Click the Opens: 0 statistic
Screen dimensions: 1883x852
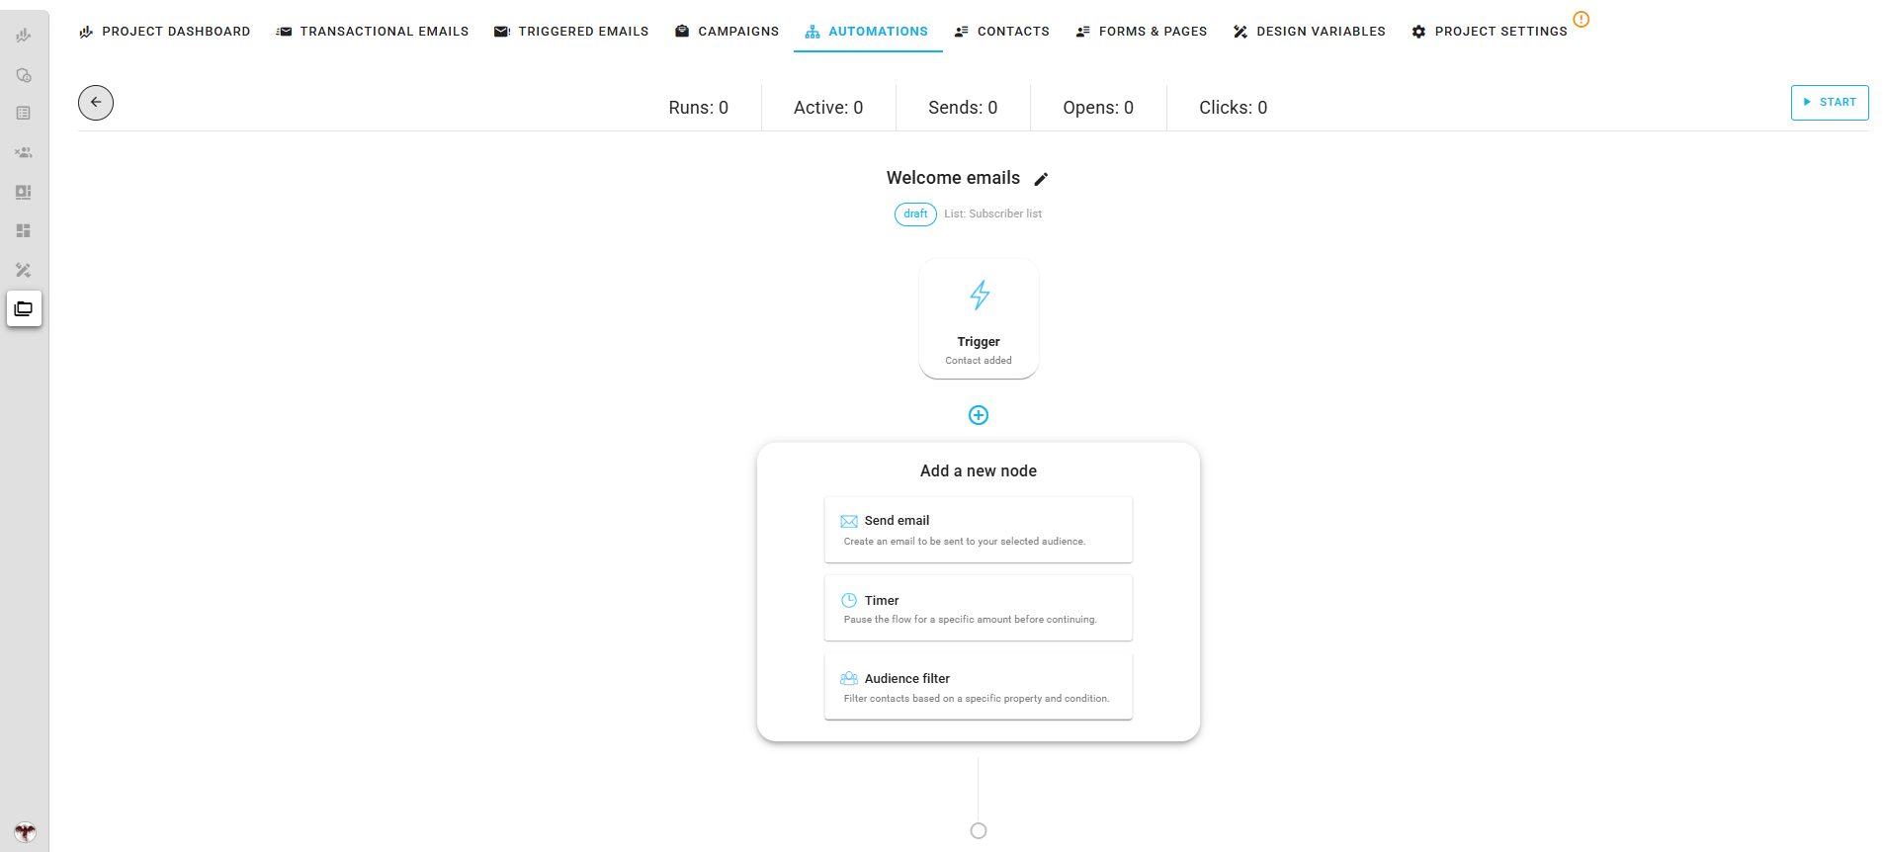pyautogui.click(x=1098, y=108)
